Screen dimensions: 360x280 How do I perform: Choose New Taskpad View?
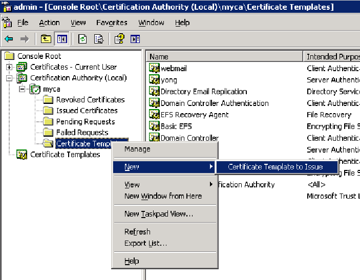pyautogui.click(x=164, y=214)
